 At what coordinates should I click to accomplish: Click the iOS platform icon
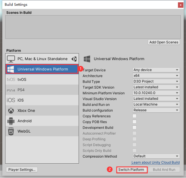(11, 100)
